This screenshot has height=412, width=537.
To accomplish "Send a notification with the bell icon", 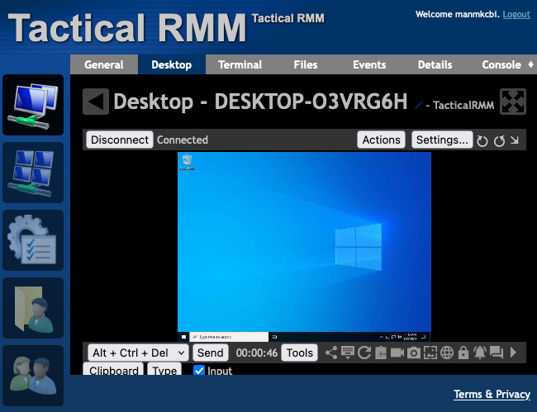I will coord(480,353).
